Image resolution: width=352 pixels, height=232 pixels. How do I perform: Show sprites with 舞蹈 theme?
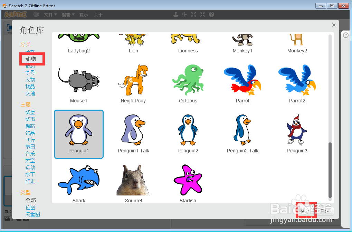coord(30,126)
